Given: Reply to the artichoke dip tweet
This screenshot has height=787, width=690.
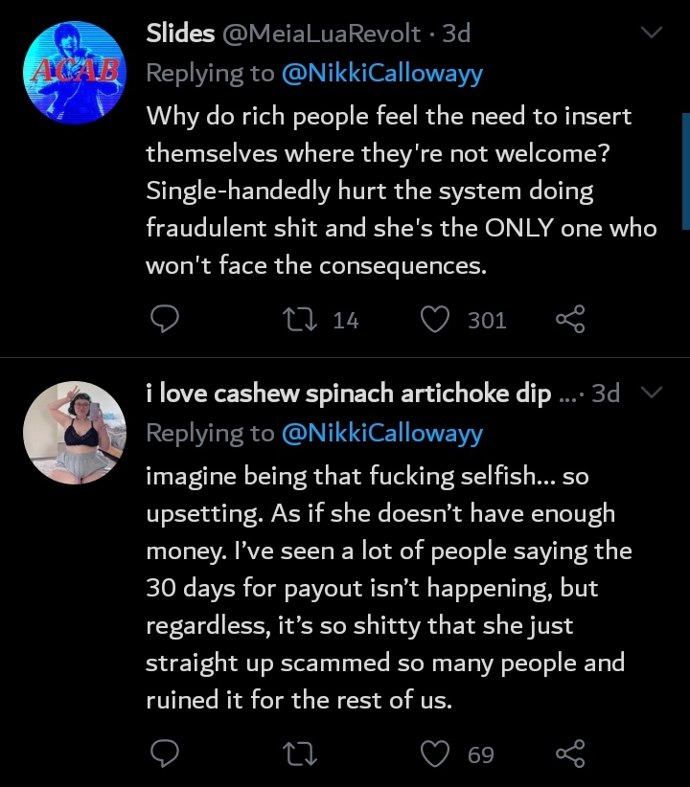Looking at the screenshot, I should tap(165, 753).
